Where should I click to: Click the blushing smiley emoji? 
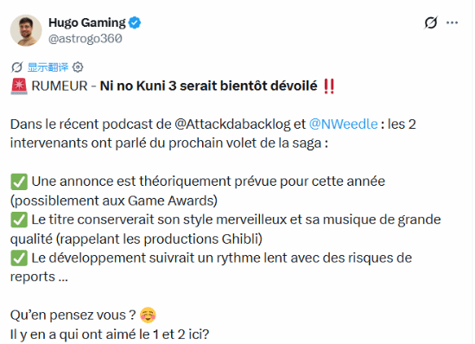point(148,315)
